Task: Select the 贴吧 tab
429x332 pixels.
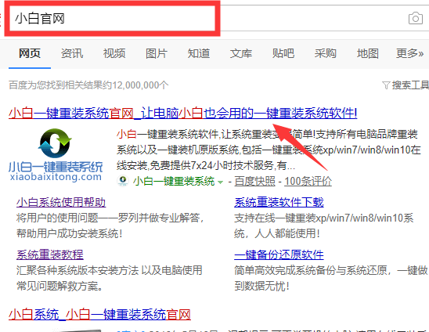Action: 283,53
